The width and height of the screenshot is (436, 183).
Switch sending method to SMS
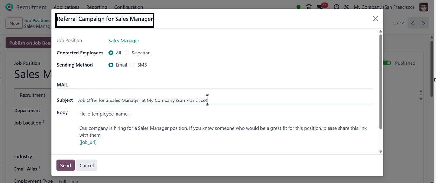point(133,65)
